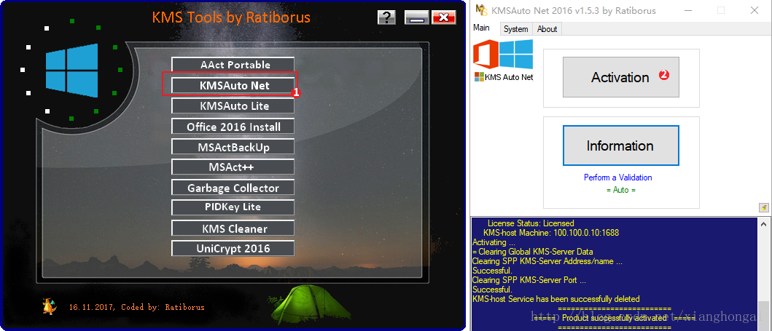Click 'KMS Auto Net' label with colored logo

[504, 77]
